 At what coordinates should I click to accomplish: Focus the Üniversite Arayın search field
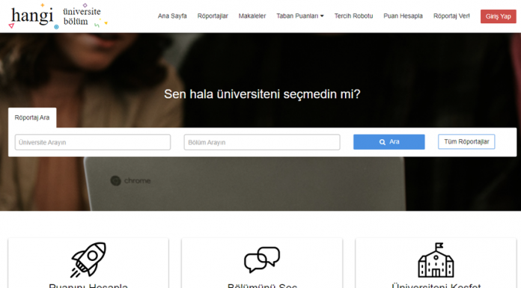click(93, 142)
